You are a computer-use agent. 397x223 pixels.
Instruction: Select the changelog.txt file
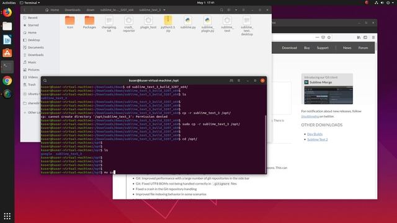click(x=109, y=24)
